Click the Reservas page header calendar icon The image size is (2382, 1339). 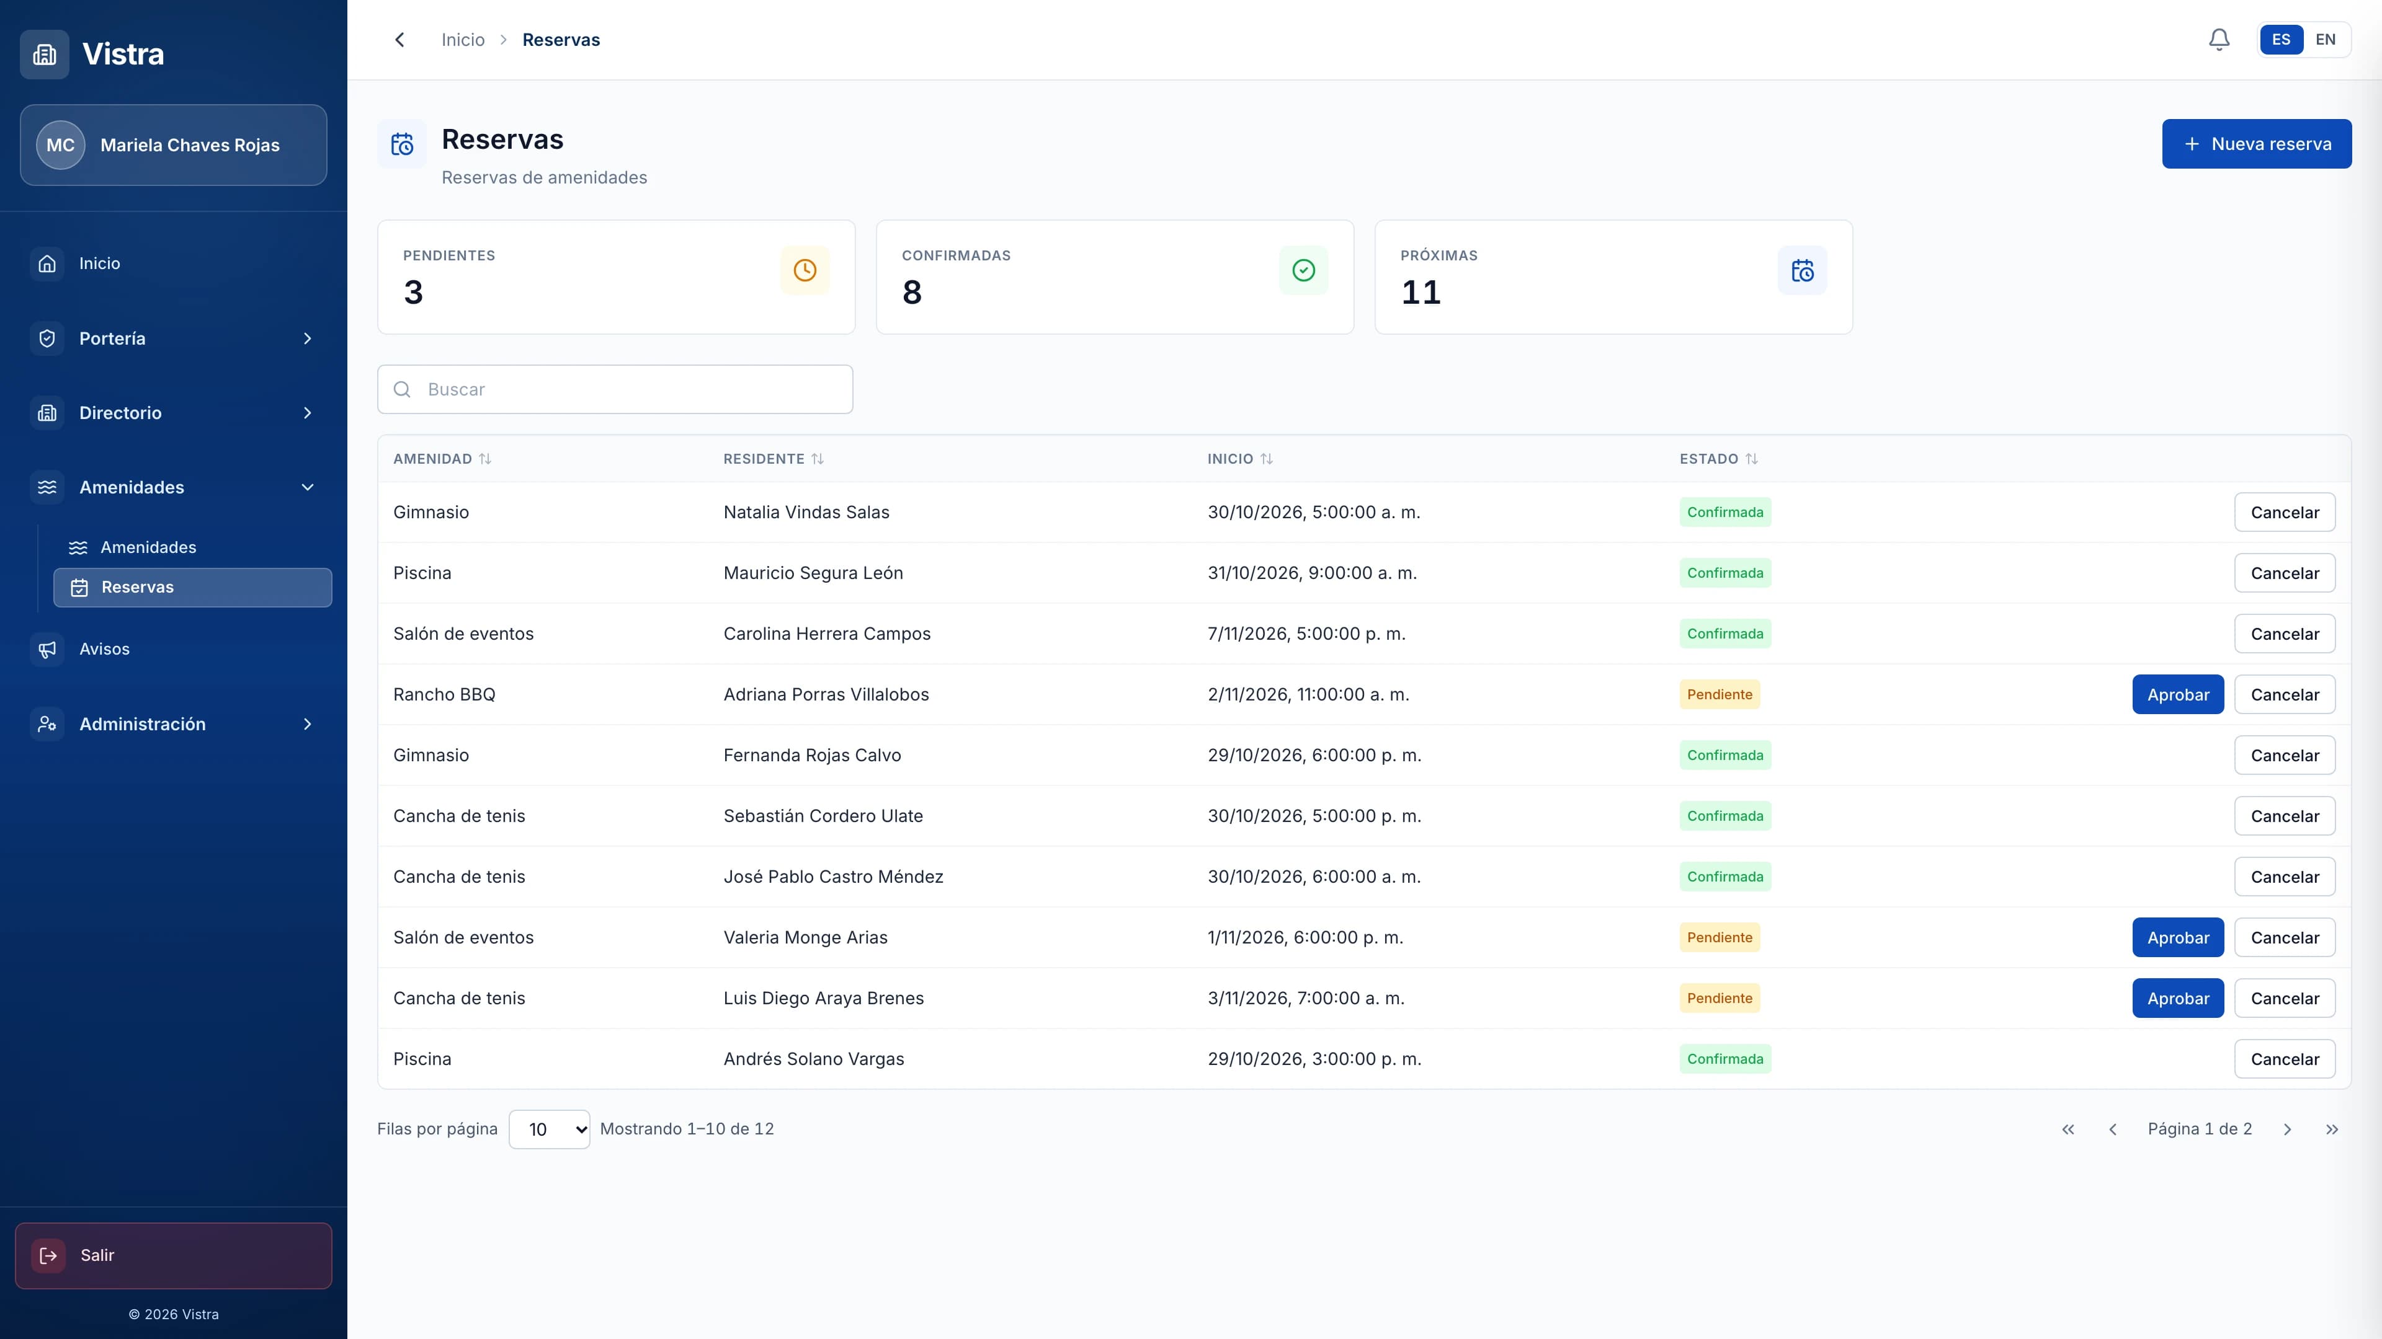tap(401, 144)
